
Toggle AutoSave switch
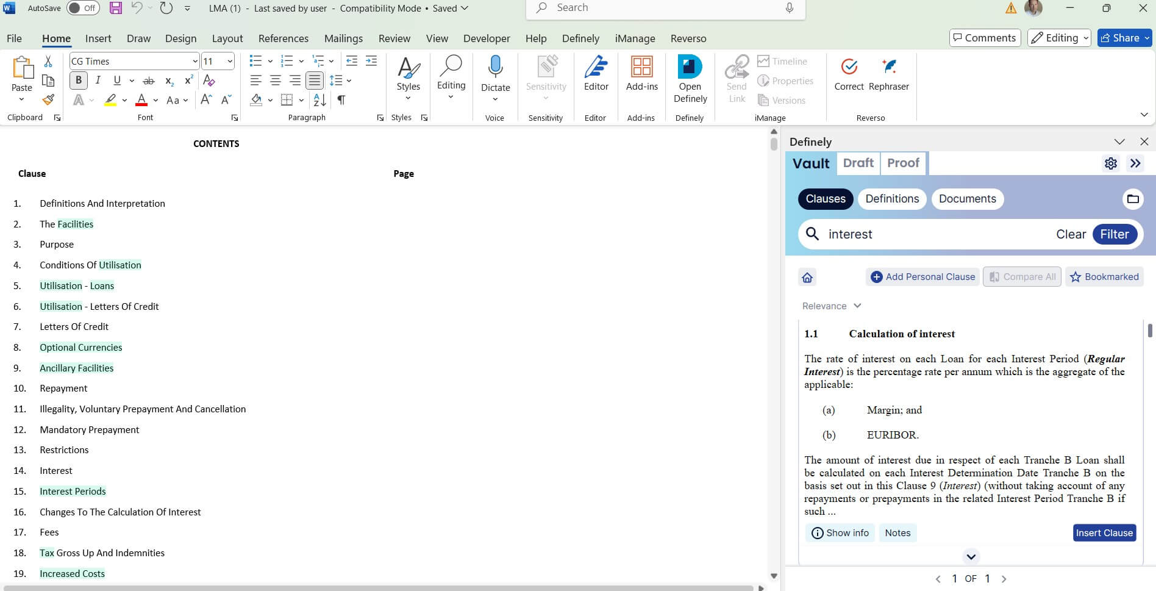click(x=83, y=8)
